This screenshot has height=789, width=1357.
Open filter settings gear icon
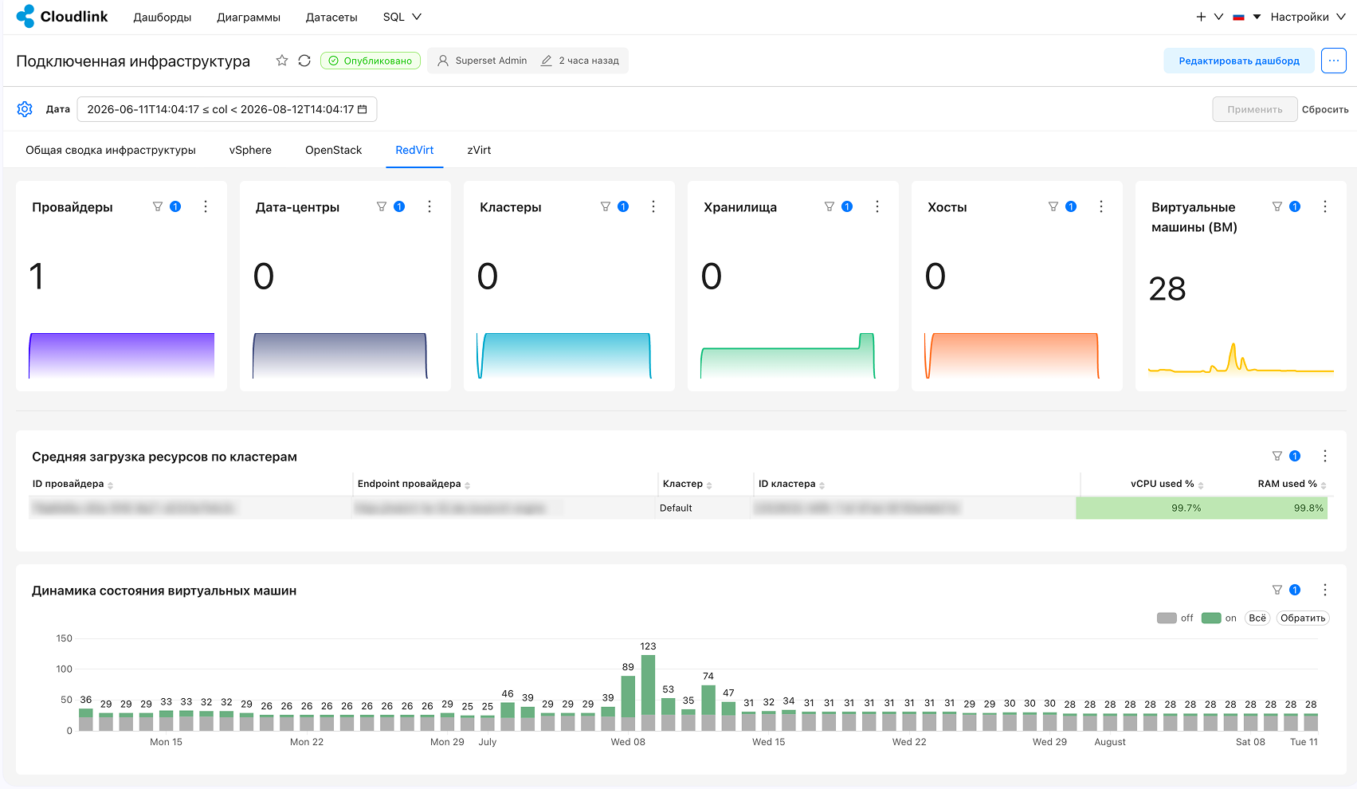25,109
